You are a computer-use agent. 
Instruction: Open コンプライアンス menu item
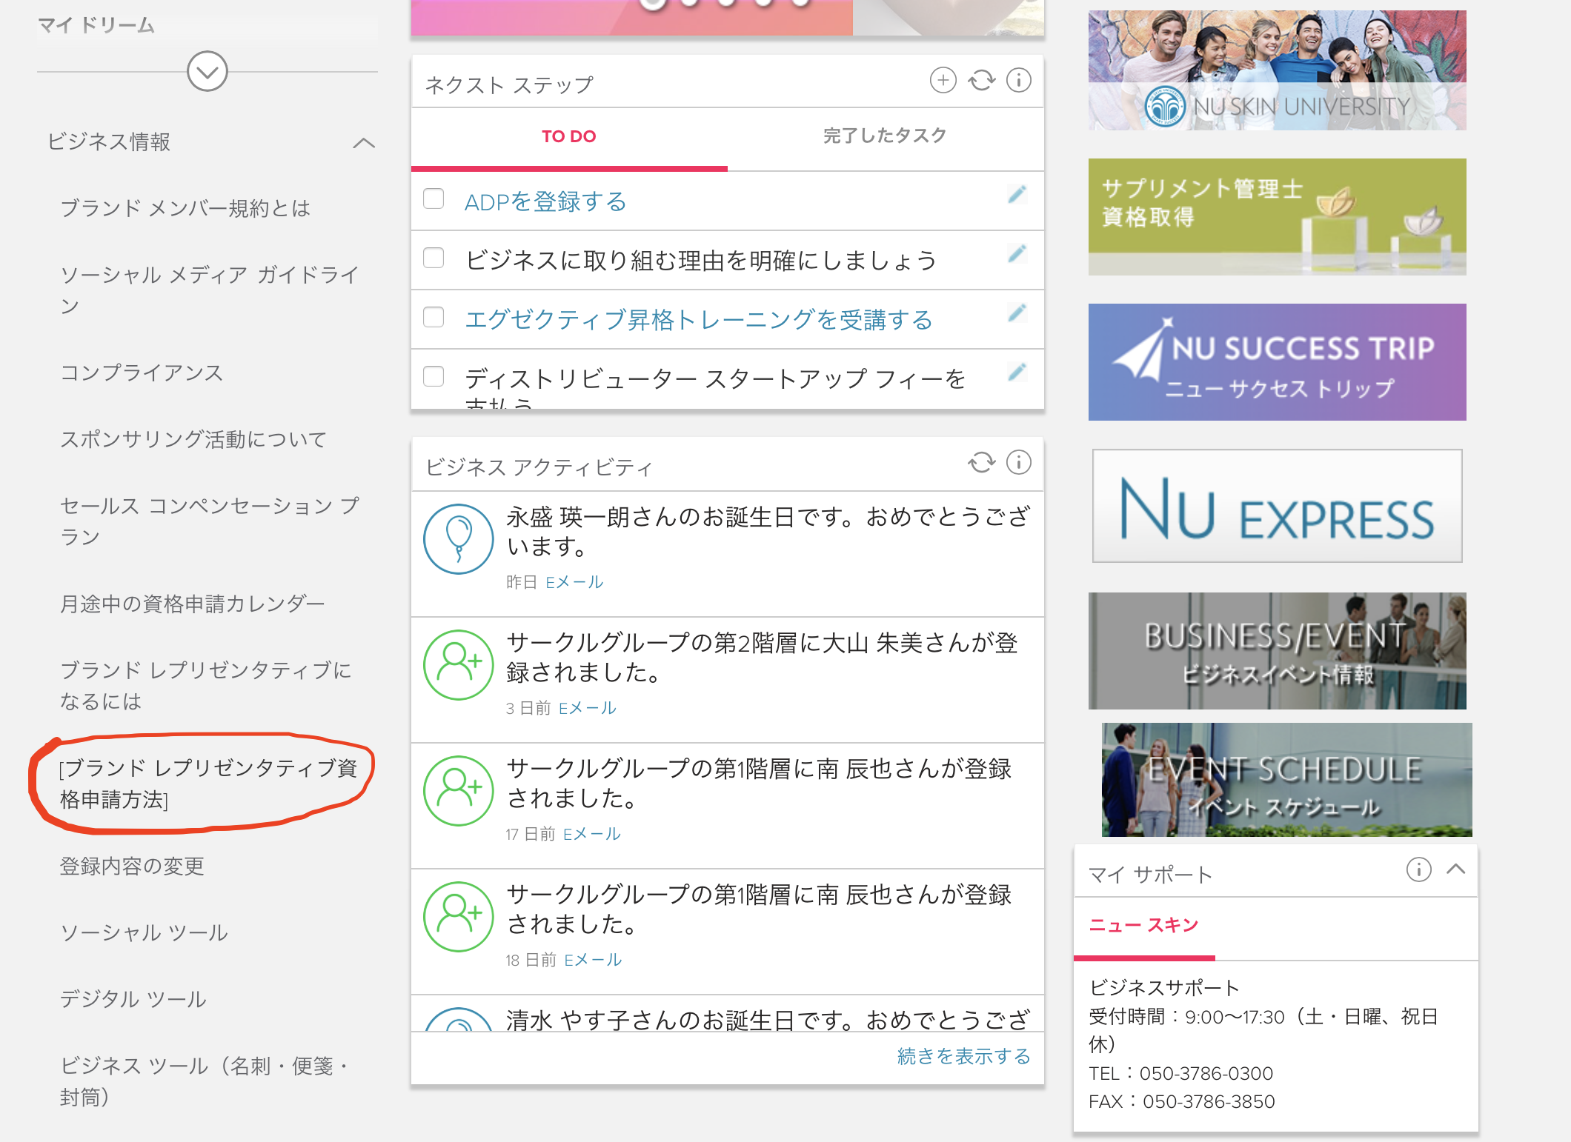click(142, 373)
